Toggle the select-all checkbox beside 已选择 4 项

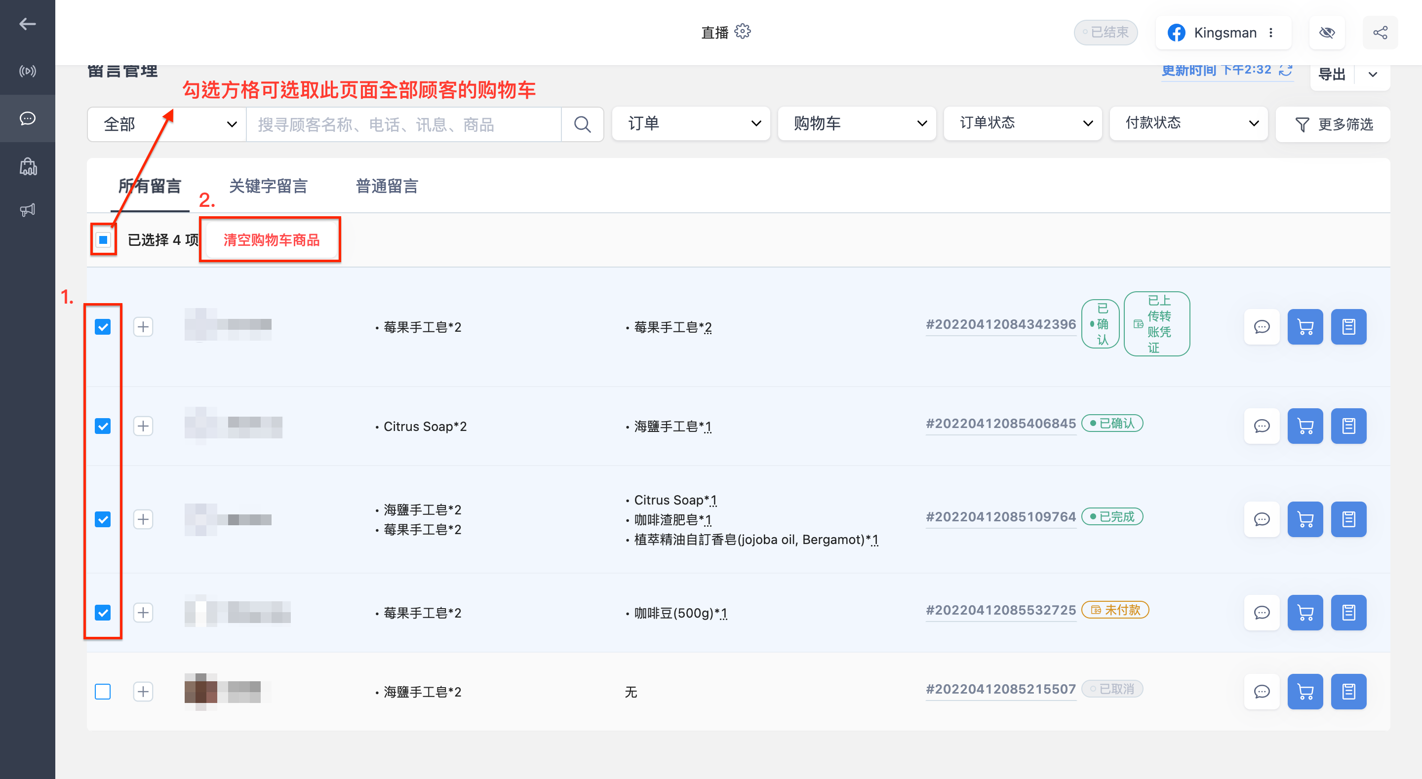point(103,239)
